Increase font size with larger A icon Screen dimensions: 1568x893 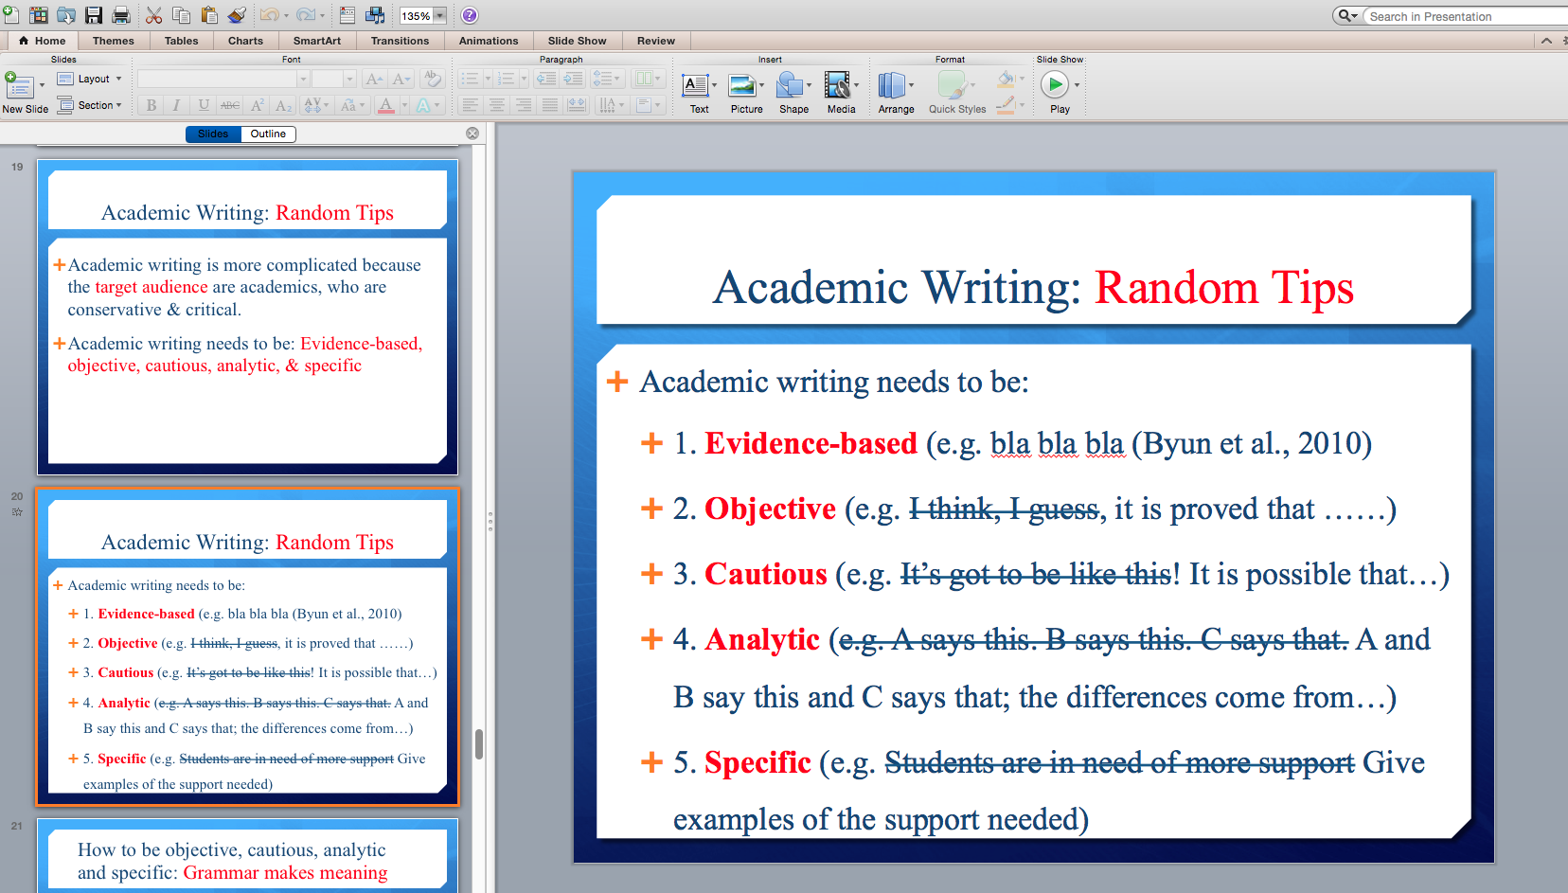374,79
